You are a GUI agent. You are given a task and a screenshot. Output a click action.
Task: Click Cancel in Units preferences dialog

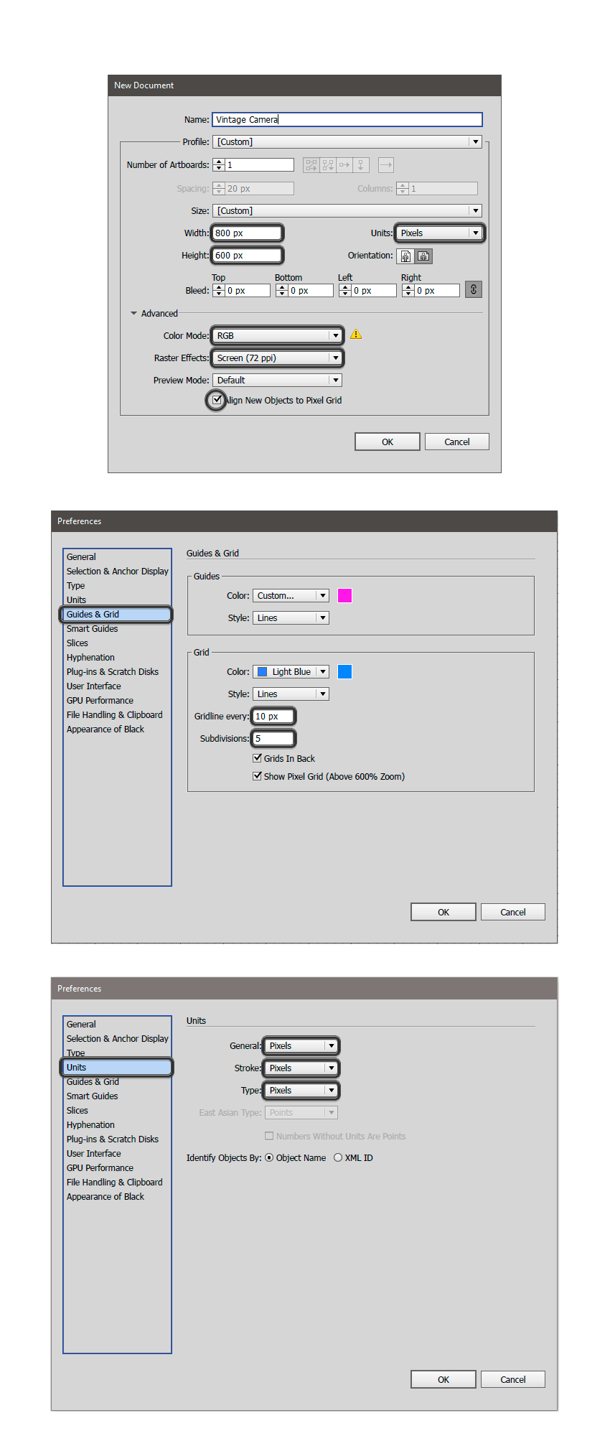coord(513,1379)
